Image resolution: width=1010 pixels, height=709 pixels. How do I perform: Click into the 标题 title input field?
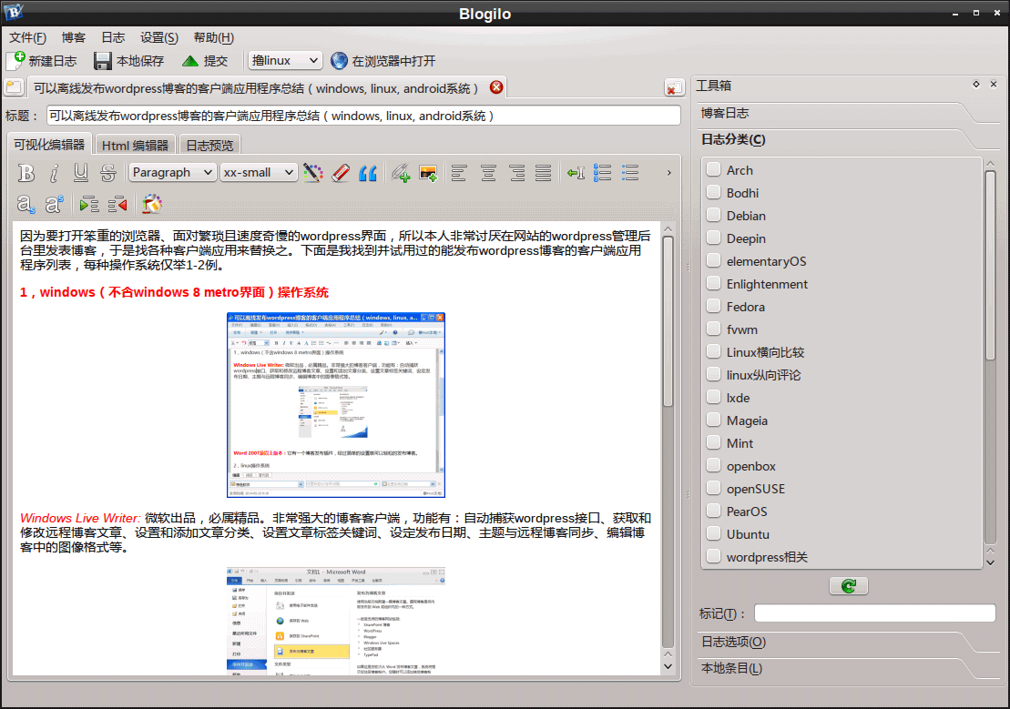tap(363, 116)
